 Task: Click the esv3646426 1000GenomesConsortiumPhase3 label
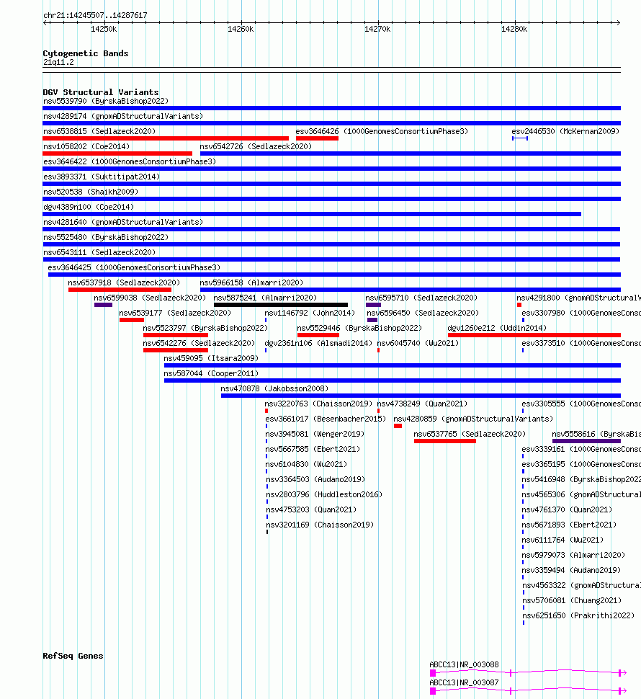[x=382, y=131]
